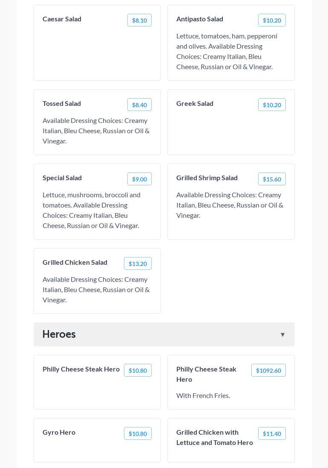328x468 pixels.
Task: Click the Special Salad description text
Action: [x=91, y=210]
